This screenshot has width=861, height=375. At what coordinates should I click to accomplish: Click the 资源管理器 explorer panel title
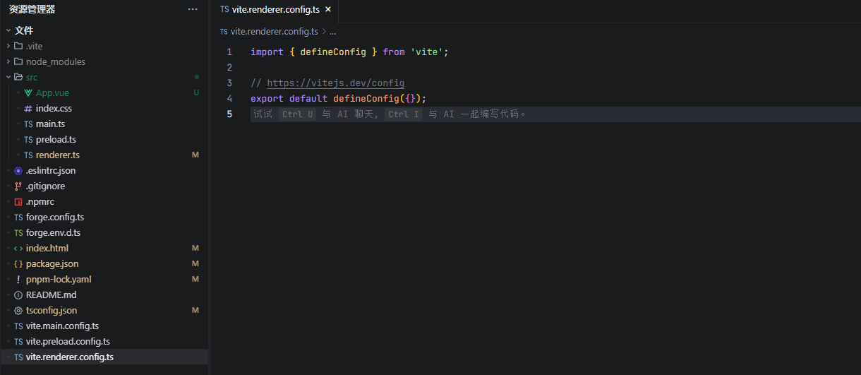[x=32, y=9]
